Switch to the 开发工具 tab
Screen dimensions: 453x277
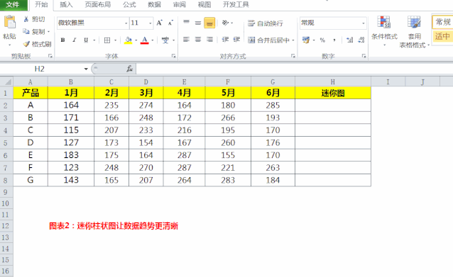(236, 4)
